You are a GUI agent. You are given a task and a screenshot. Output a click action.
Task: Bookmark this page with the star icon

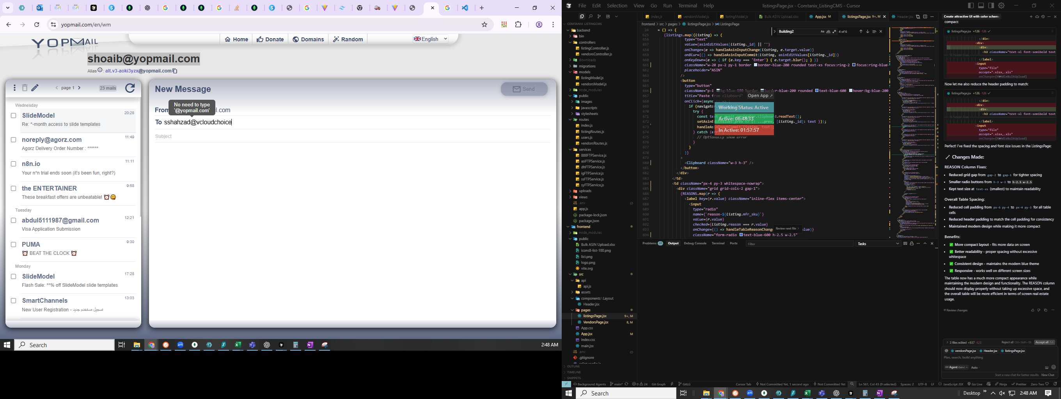[x=484, y=25]
